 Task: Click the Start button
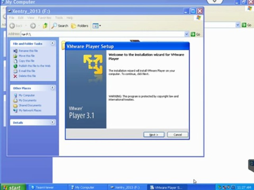click(13, 187)
